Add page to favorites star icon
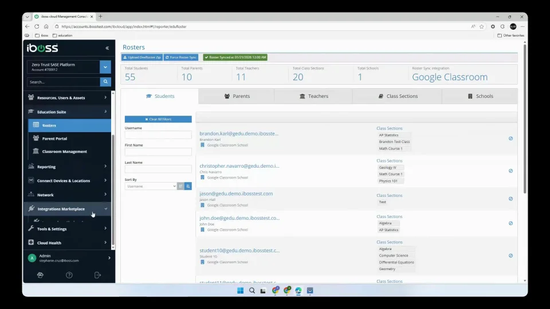550x309 pixels. [x=482, y=27]
